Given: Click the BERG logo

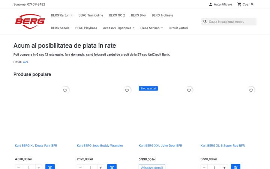Looking at the screenshot, I should 30,21.
